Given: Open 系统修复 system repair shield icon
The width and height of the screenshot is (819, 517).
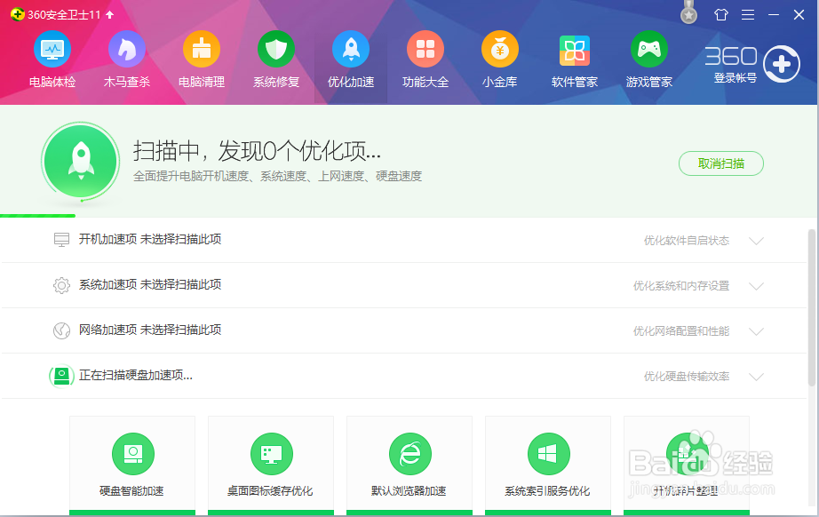Looking at the screenshot, I should pyautogui.click(x=276, y=49).
